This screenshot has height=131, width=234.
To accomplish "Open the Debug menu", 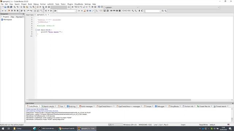I will coord(36,4).
